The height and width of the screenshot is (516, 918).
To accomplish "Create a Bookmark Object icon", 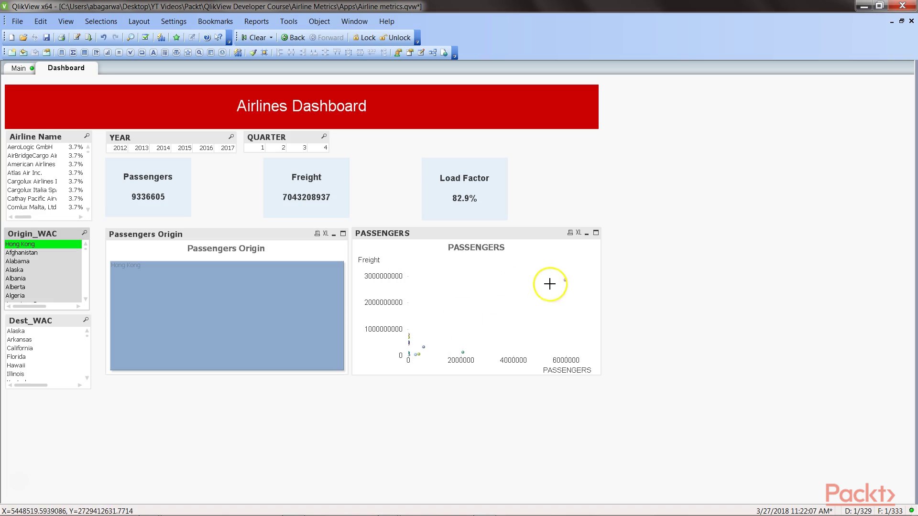I will 188,53.
